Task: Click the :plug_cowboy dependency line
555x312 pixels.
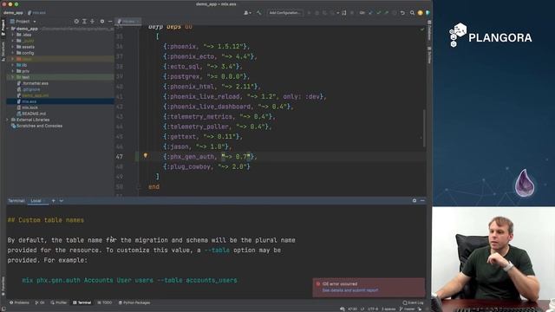Action: tap(206, 166)
